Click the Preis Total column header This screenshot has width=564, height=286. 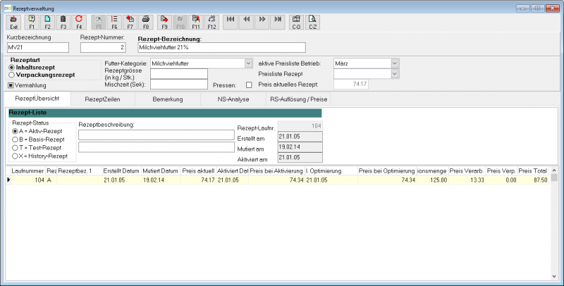(x=533, y=171)
